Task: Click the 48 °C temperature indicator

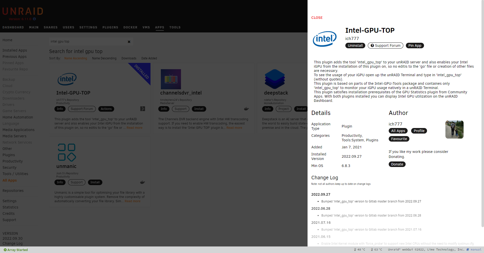Action: point(359,249)
